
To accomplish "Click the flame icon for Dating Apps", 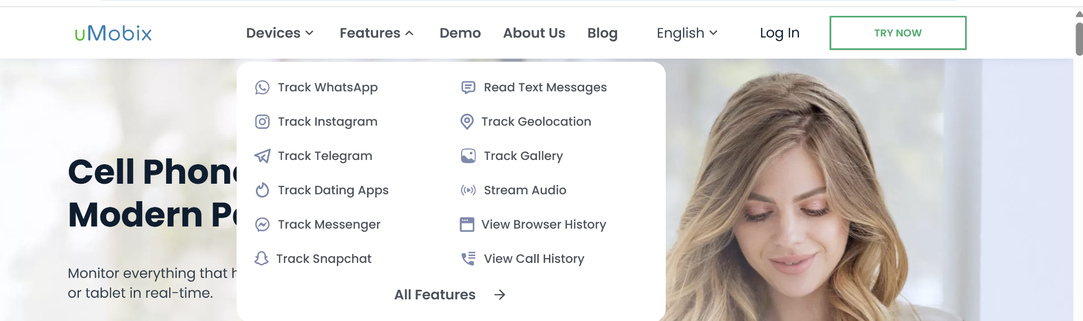I will point(262,190).
